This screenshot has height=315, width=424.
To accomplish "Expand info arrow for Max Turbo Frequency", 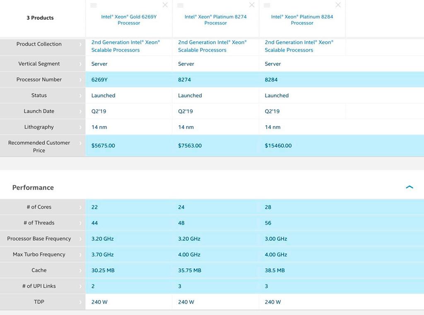I will [x=80, y=254].
